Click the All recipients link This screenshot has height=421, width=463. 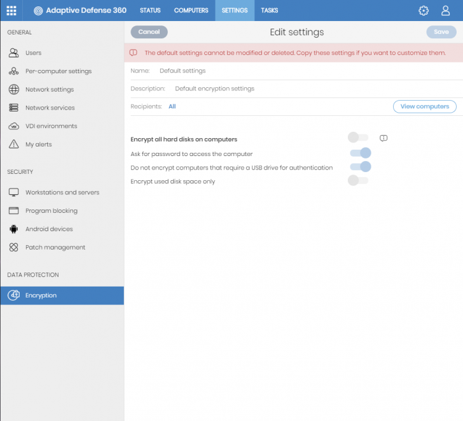point(172,106)
